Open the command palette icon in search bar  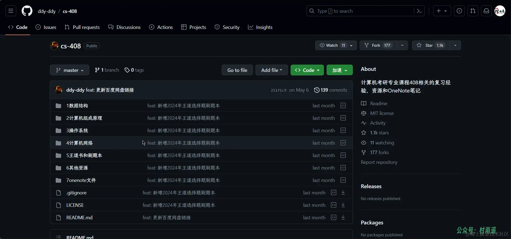(419, 11)
